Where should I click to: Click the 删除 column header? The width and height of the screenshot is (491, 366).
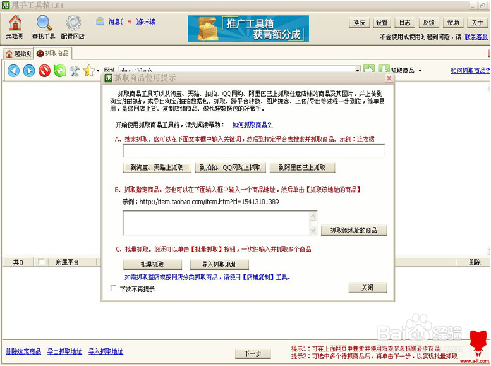475,262
